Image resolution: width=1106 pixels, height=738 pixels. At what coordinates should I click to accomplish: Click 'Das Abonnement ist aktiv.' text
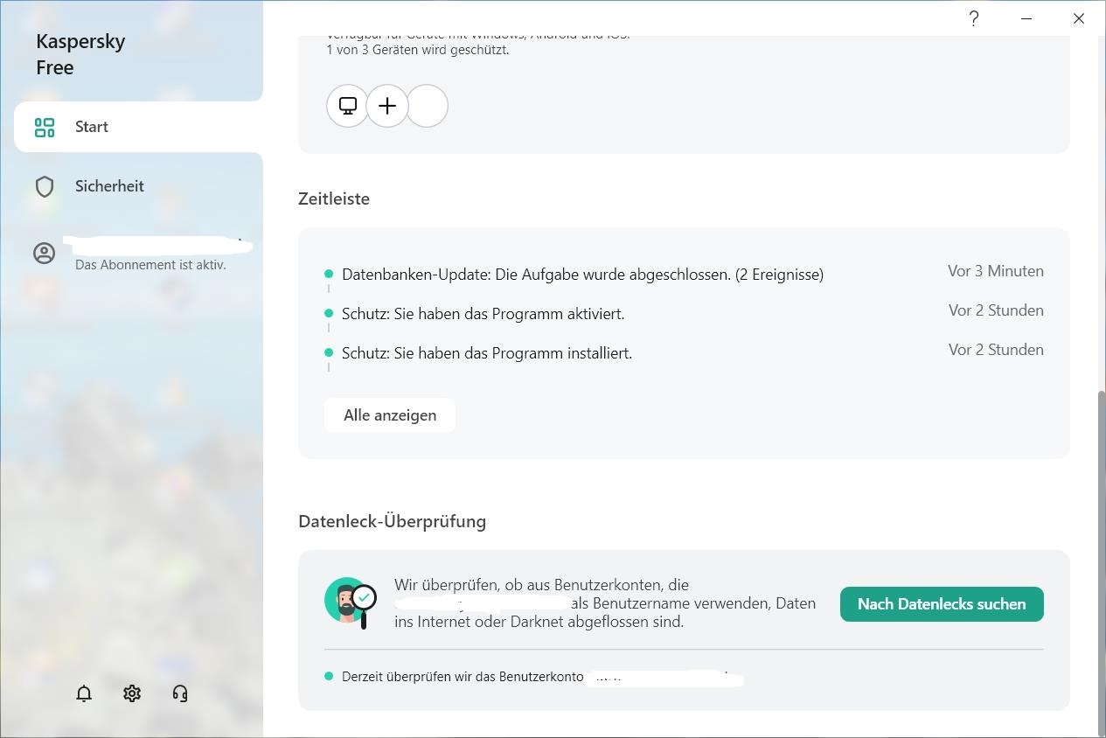tap(150, 265)
